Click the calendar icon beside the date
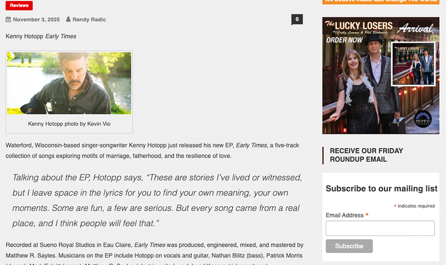Screen dimensions: 446x265 [8, 19]
